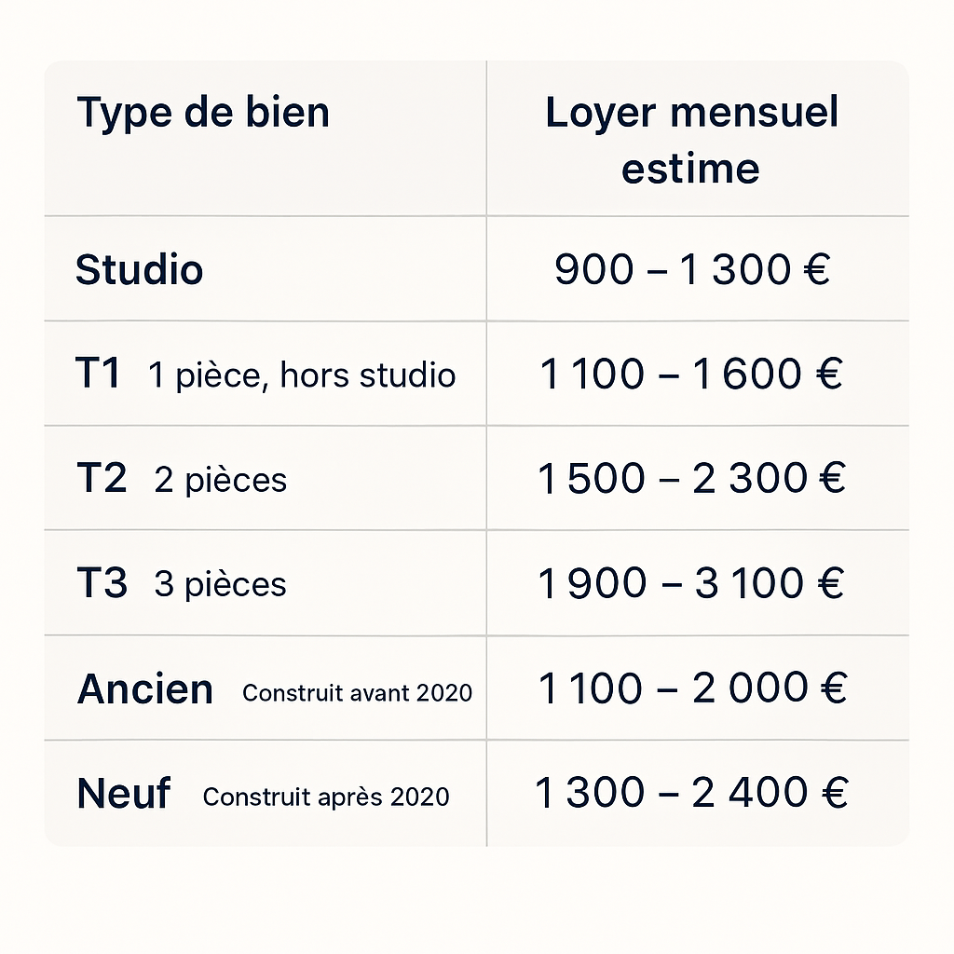Click the 900 – 1 300 € rent value
Screen dimensions: 954x954
691,270
